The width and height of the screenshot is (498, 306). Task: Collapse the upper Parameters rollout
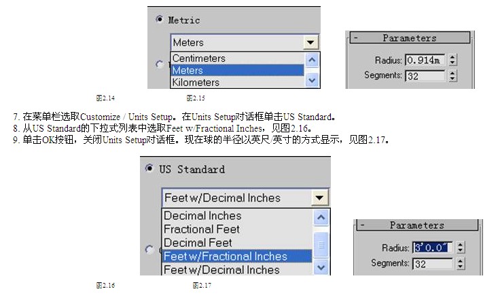tap(355, 38)
